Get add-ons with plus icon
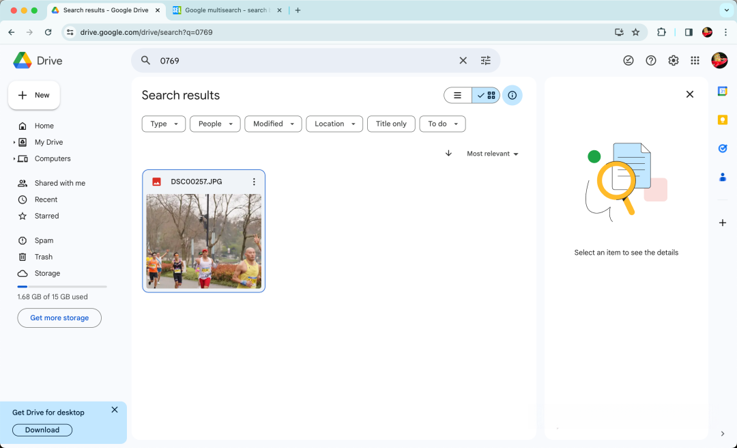Viewport: 737px width, 448px height. pos(723,223)
